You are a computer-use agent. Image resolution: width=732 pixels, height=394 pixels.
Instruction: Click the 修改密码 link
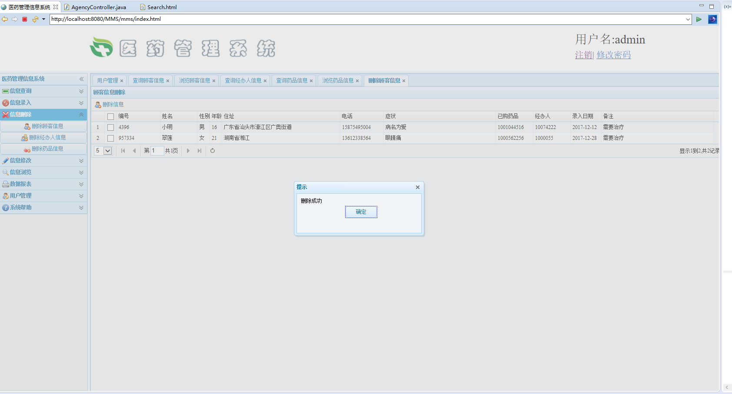[613, 55]
